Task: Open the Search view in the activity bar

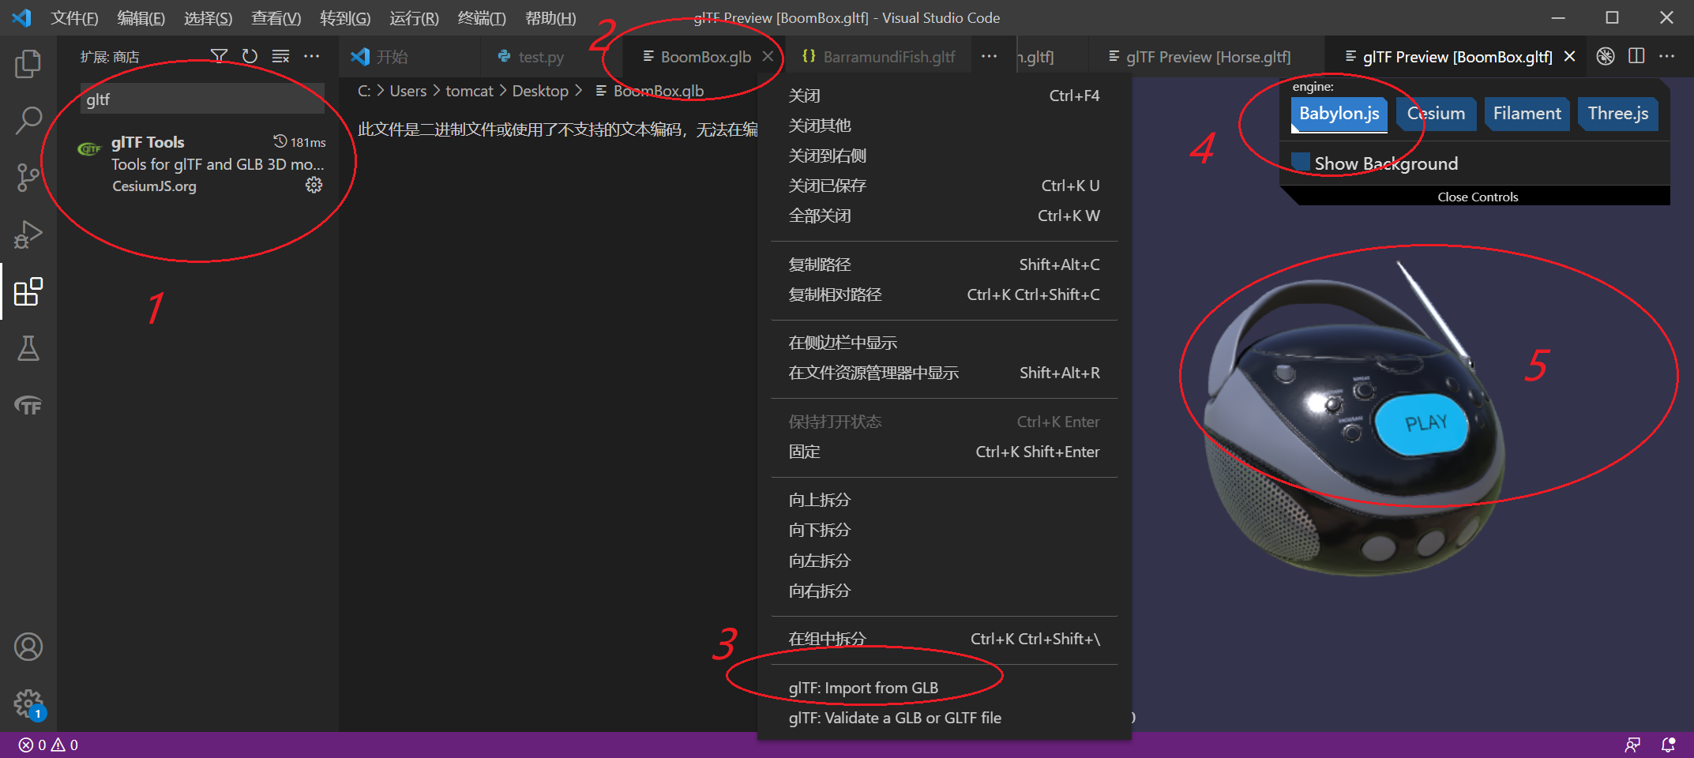Action: click(x=28, y=120)
